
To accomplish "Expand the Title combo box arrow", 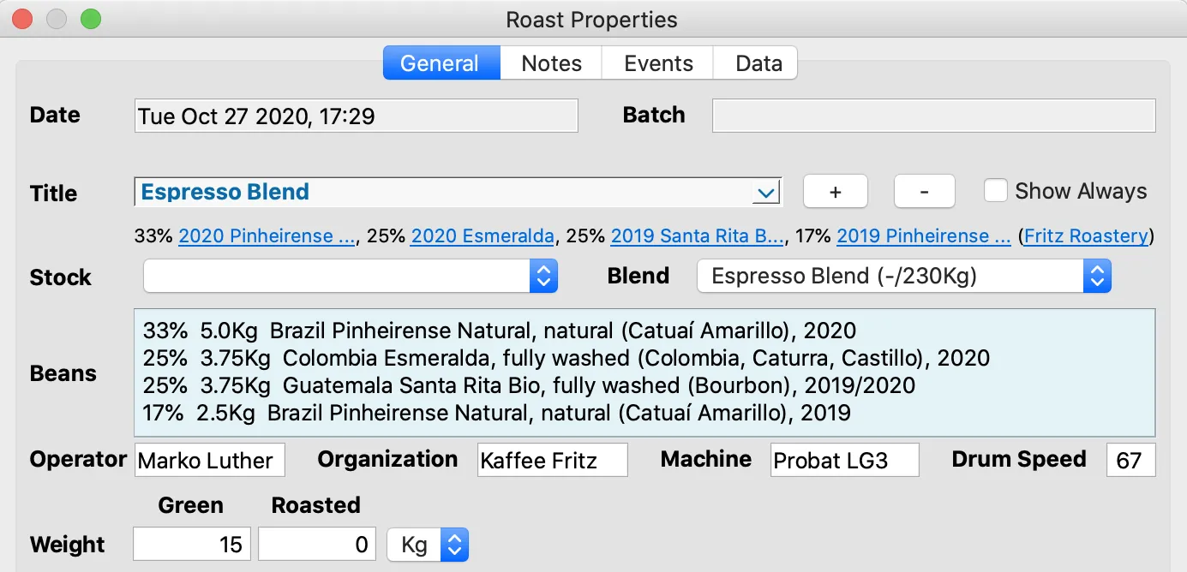I will point(765,193).
